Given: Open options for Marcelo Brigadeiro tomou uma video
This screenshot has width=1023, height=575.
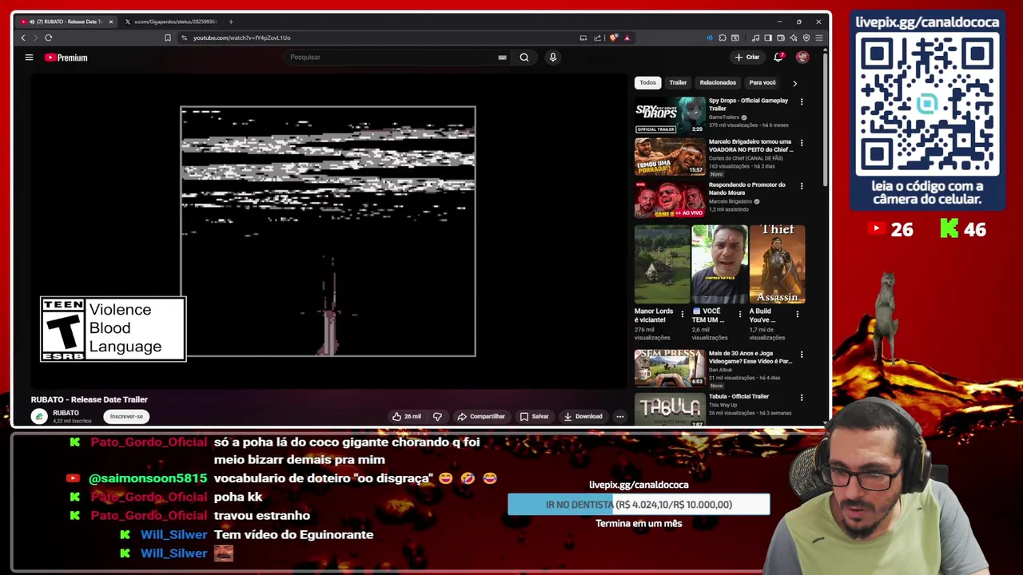Looking at the screenshot, I should [x=802, y=143].
